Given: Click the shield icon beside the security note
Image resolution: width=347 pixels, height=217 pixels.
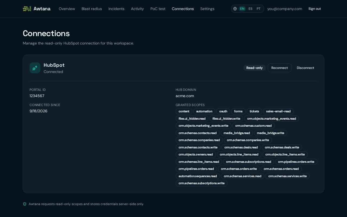Looking at the screenshot, I should [x=25, y=204].
